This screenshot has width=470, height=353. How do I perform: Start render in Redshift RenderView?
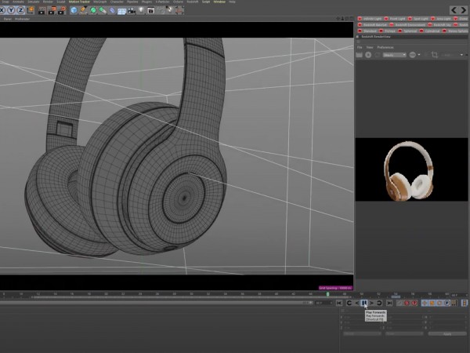coord(369,55)
